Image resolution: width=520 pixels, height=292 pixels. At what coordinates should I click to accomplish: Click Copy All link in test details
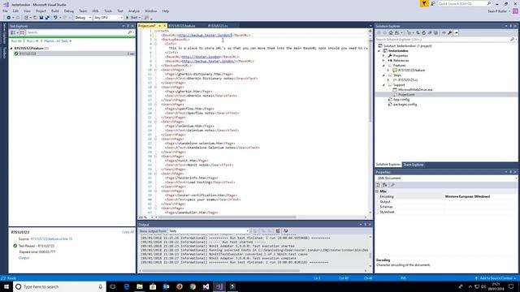pyautogui.click(x=128, y=232)
